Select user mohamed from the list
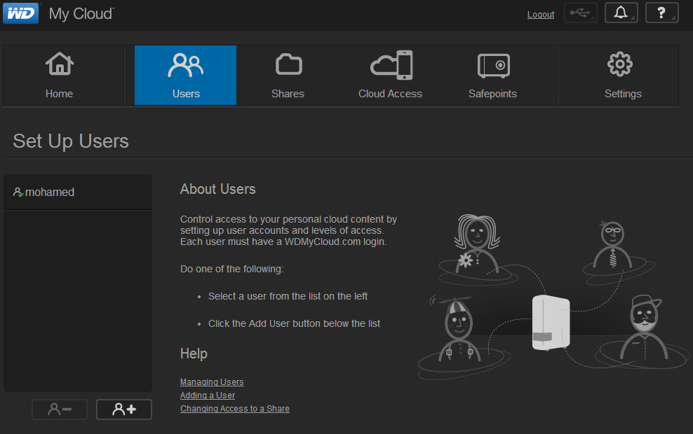Viewport: 693px width, 434px height. (78, 192)
